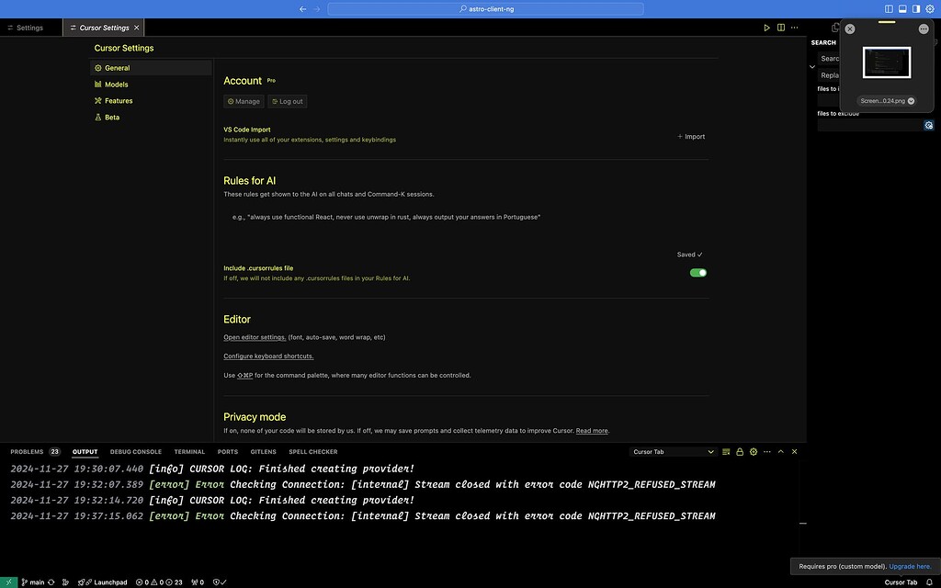Click the Launchpad item in the status bar
Image resolution: width=941 pixels, height=588 pixels.
point(104,582)
